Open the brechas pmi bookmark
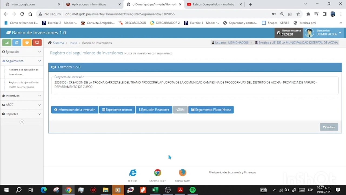The image size is (346, 195). point(305,23)
